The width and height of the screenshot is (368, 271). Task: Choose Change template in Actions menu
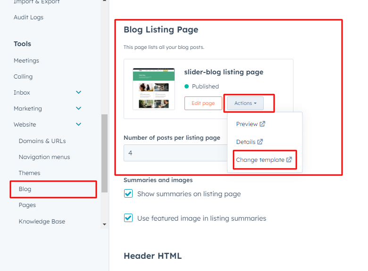tap(260, 160)
